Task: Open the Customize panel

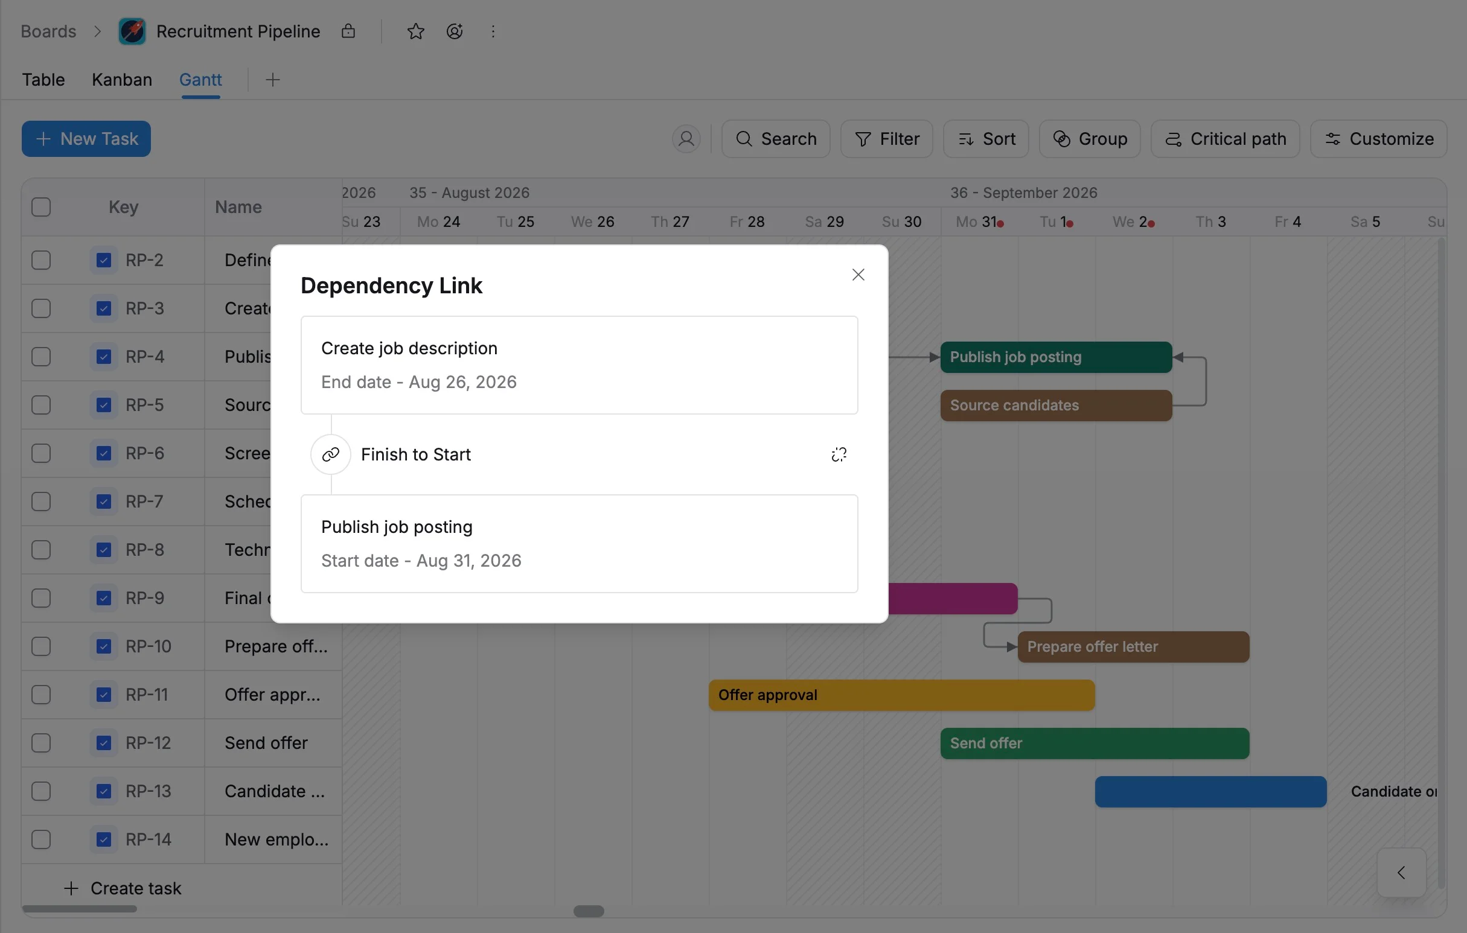Action: click(1378, 139)
